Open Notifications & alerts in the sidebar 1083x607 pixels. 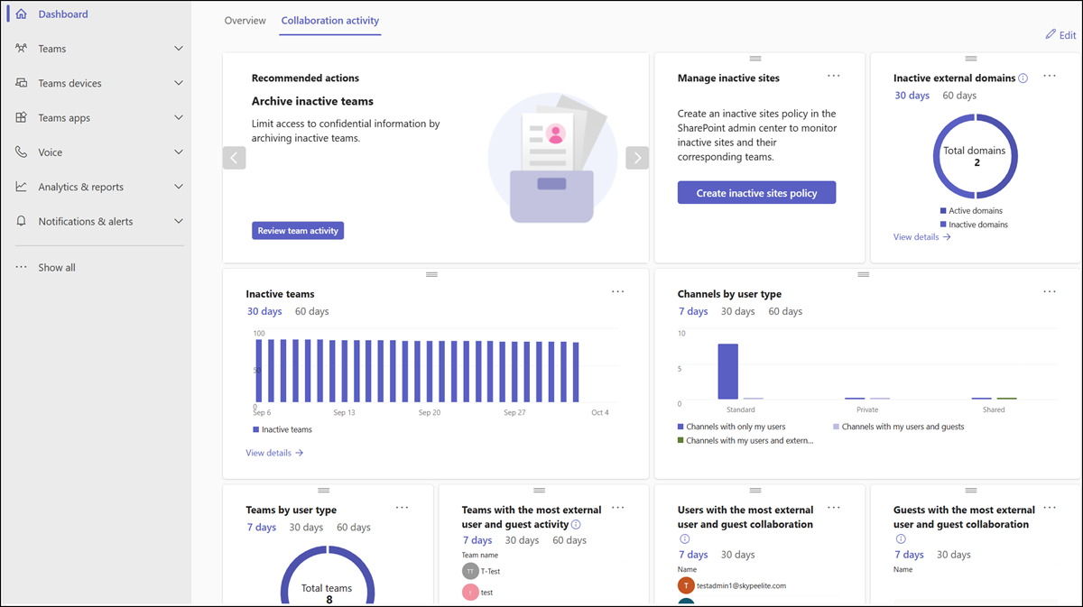coord(22,221)
